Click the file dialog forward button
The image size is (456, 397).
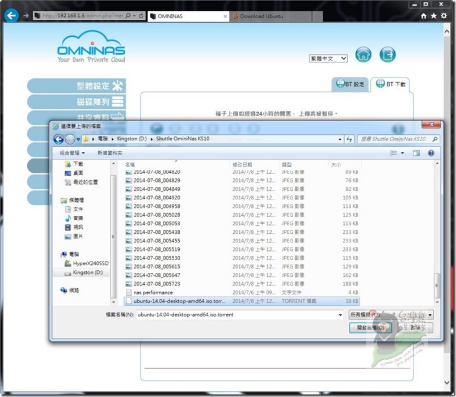pos(70,139)
